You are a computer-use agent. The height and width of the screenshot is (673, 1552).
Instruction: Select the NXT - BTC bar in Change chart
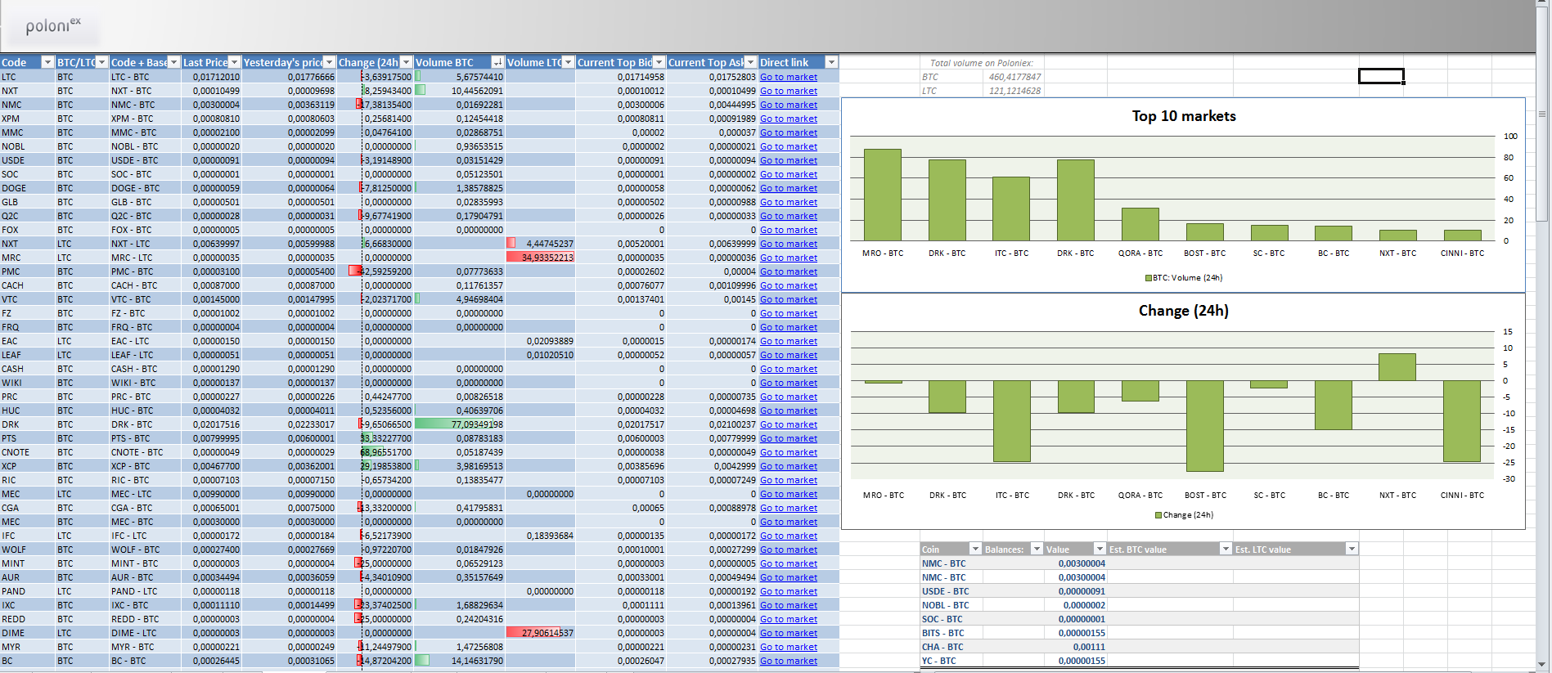click(x=1397, y=367)
